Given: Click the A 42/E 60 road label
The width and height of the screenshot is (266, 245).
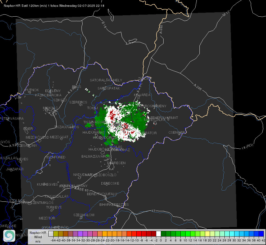Looking at the screenshot, I should click(x=82, y=189).
